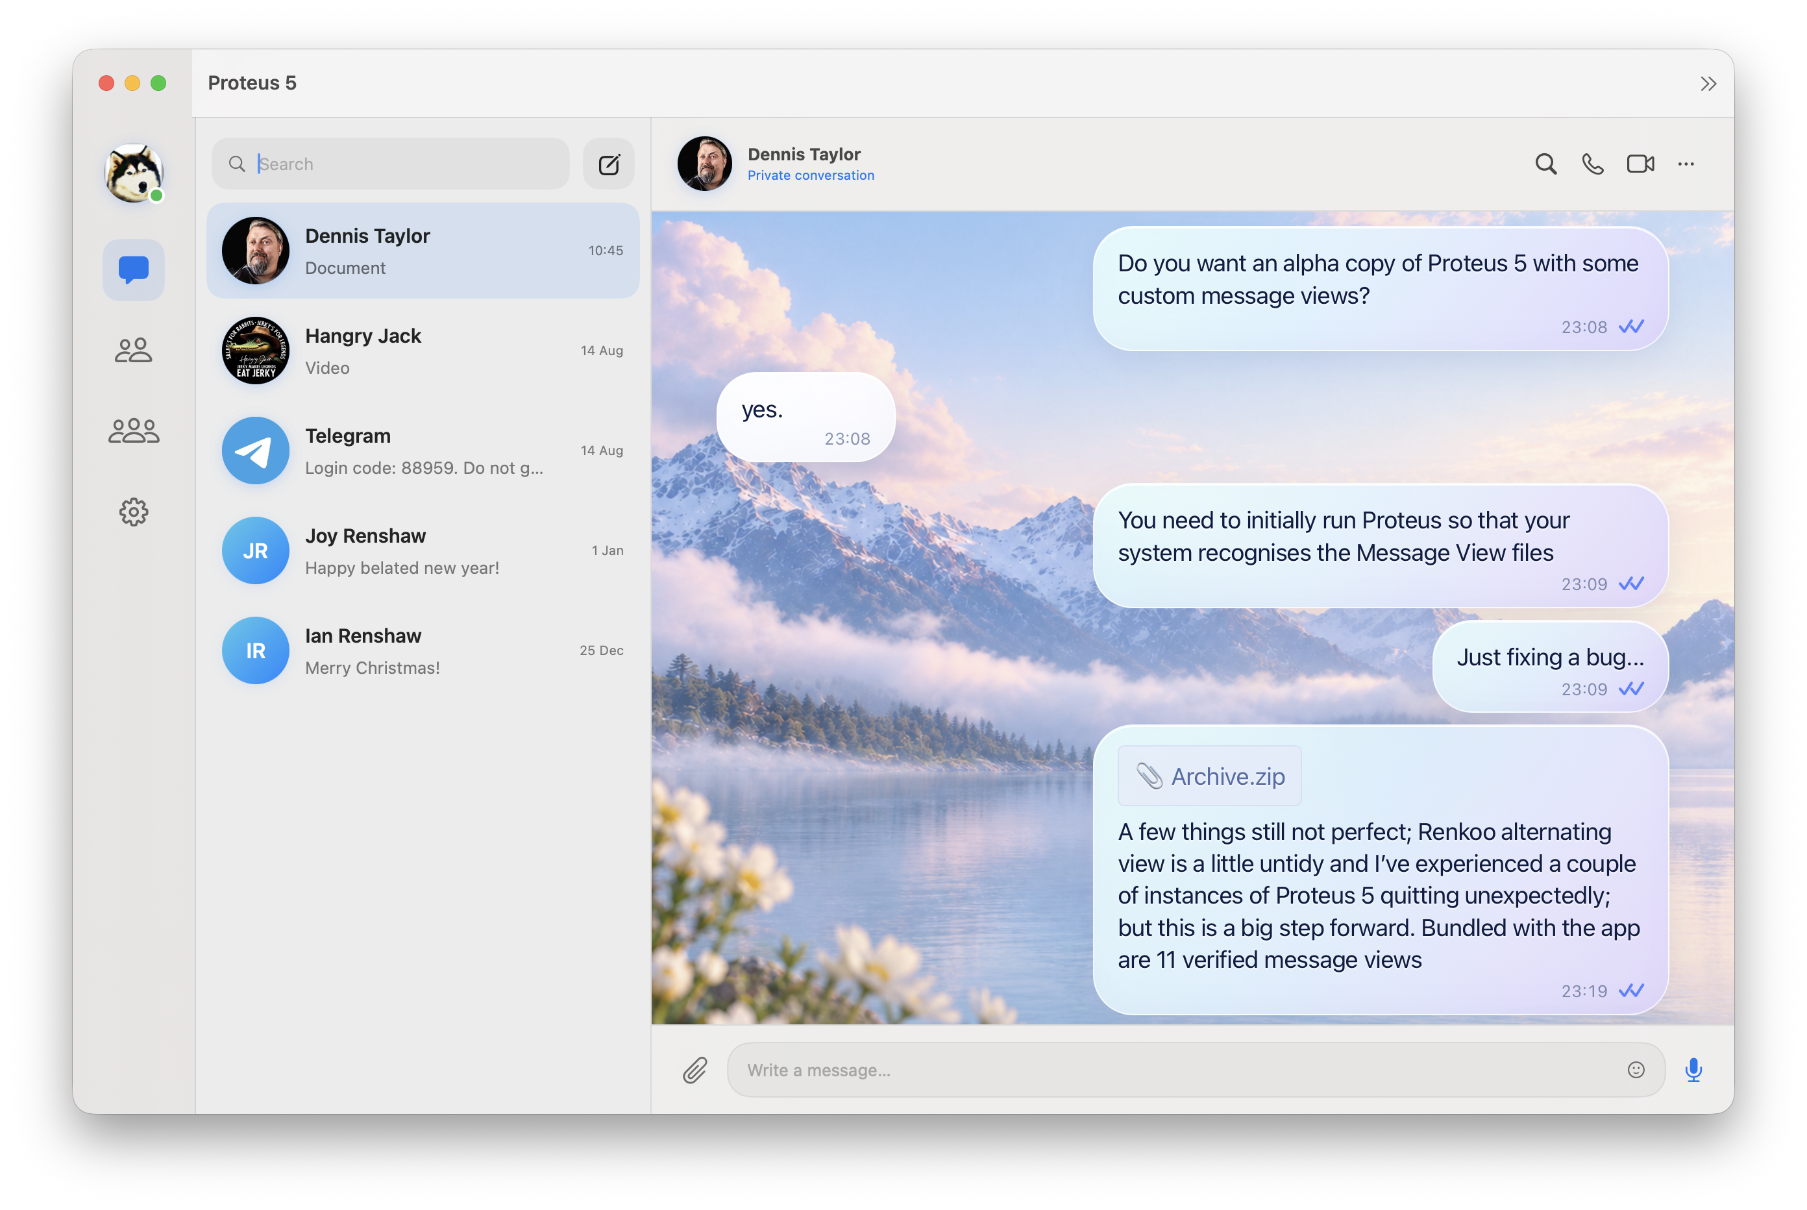Click read-receipt ticks on Archive.zip message

coord(1631,990)
